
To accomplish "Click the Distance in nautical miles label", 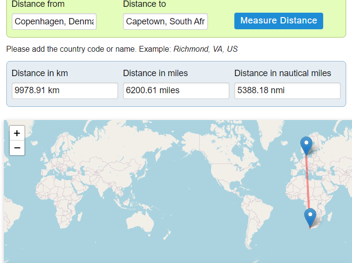I will 283,73.
